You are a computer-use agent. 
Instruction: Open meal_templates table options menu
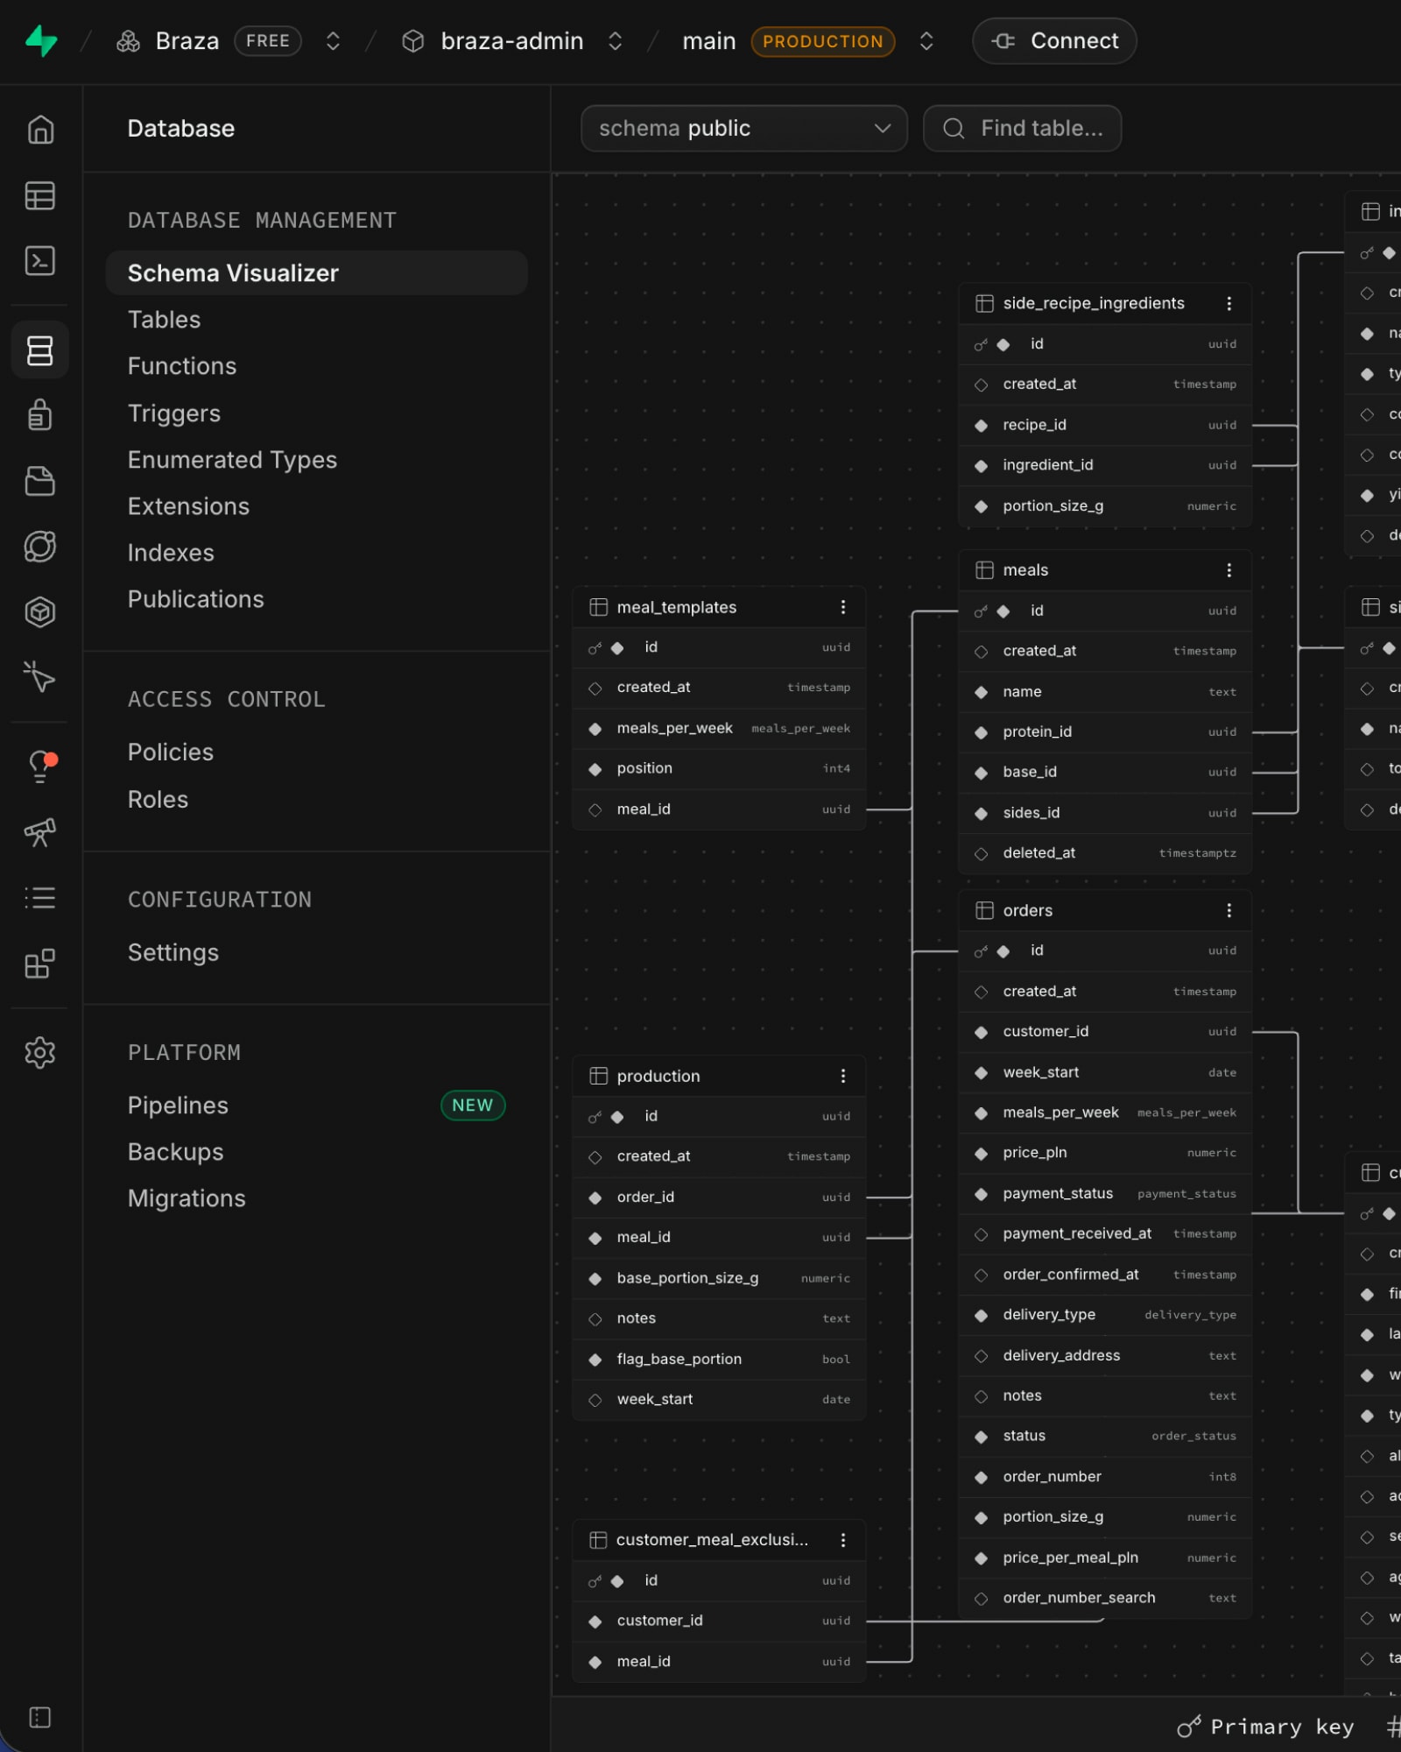843,608
